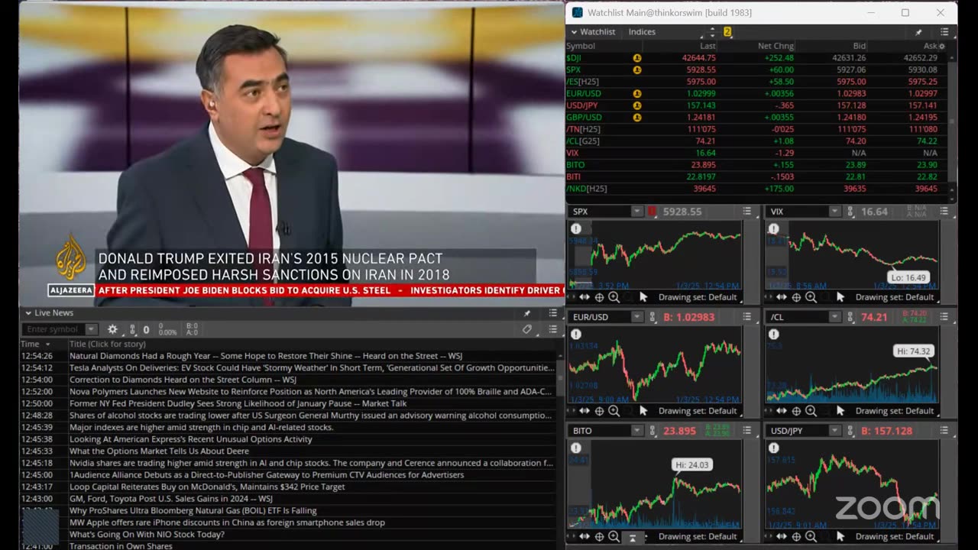Viewport: 978px width, 550px height.
Task: Open the Tesla Analysts On Deliveries story
Action: point(312,367)
